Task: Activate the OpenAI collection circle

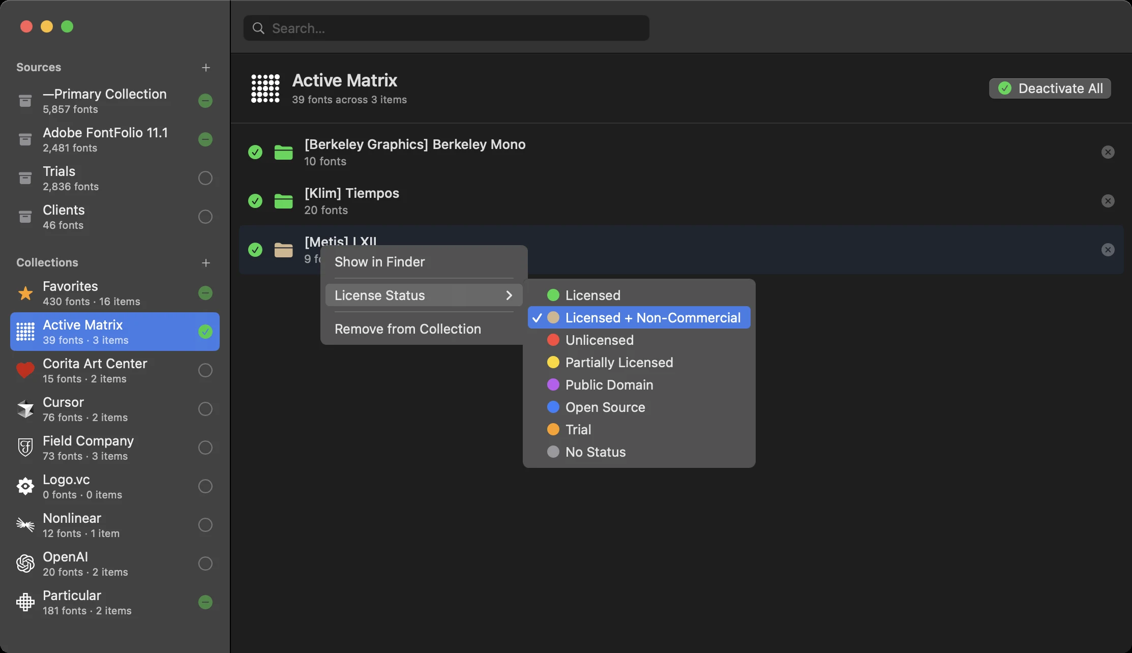Action: [205, 563]
